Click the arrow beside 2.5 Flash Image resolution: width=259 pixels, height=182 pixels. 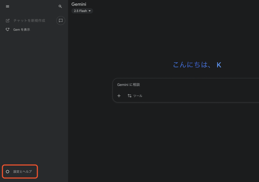tap(90, 11)
